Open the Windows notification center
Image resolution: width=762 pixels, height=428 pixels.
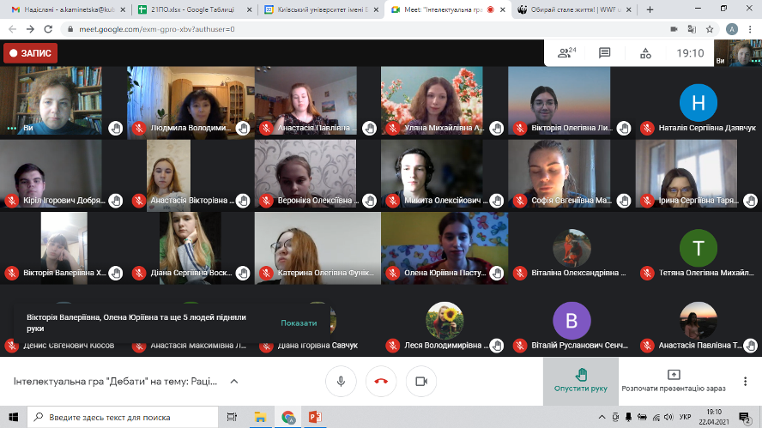pos(745,417)
